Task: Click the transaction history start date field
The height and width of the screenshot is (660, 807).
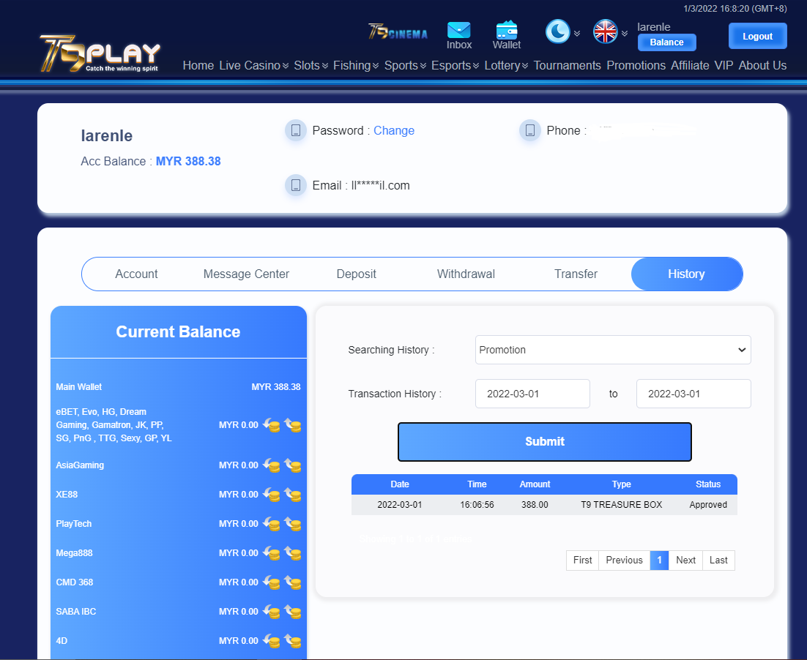Action: tap(532, 394)
